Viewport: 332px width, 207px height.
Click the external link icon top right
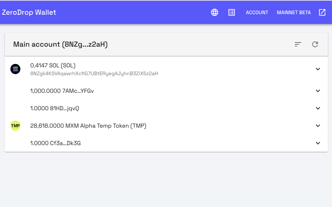[x=322, y=12]
